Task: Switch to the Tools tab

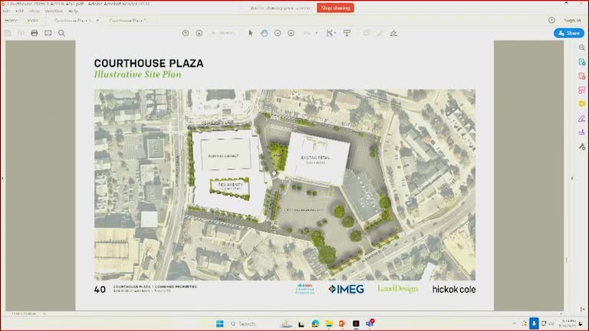Action: point(33,20)
